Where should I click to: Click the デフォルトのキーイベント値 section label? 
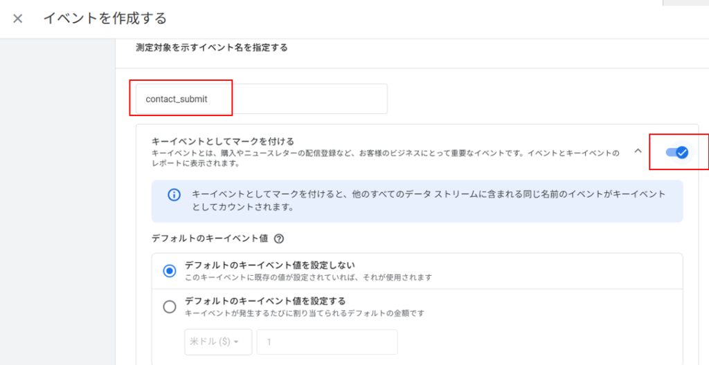210,238
